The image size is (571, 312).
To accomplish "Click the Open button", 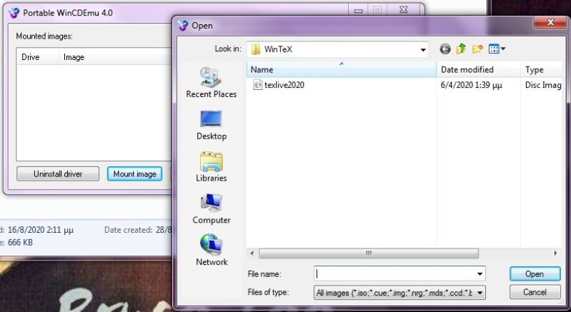I will tap(535, 274).
